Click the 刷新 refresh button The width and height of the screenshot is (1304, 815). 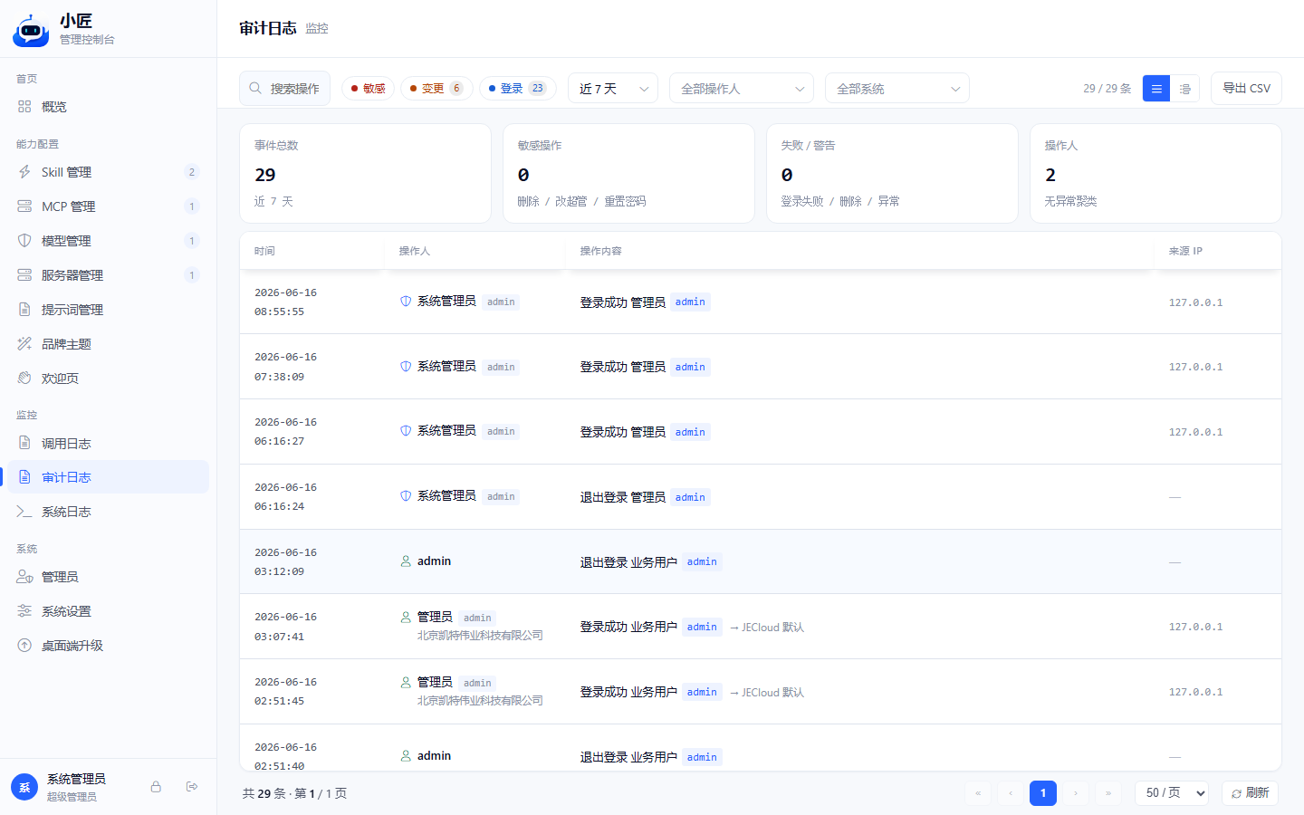click(x=1250, y=793)
